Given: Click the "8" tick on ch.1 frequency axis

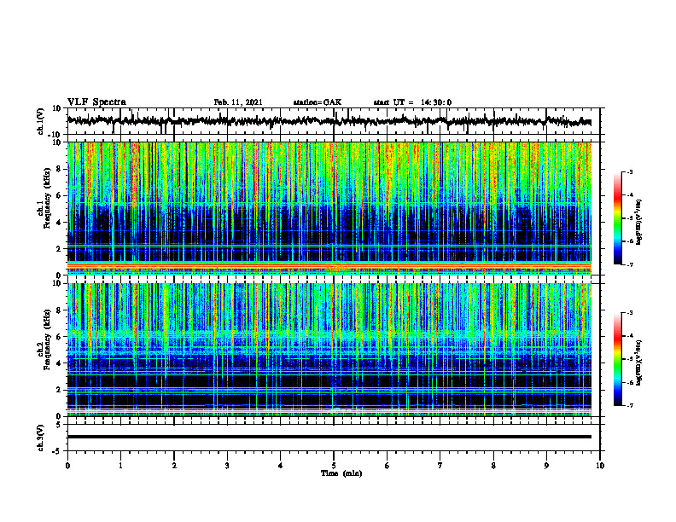Looking at the screenshot, I should pos(59,169).
